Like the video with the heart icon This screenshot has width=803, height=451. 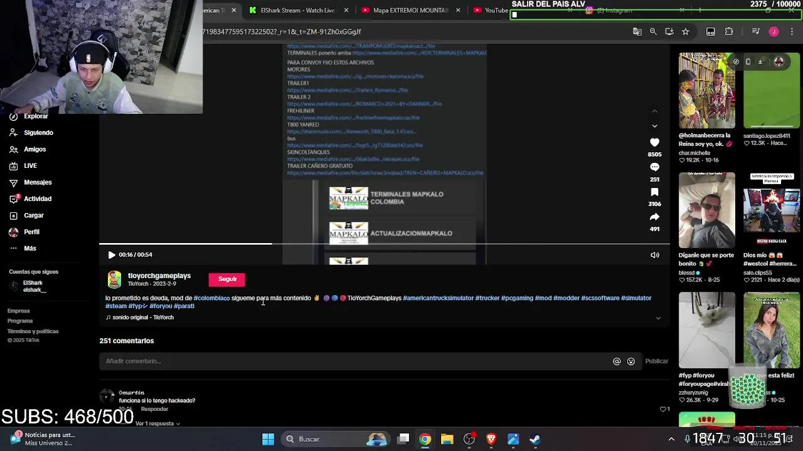click(654, 142)
